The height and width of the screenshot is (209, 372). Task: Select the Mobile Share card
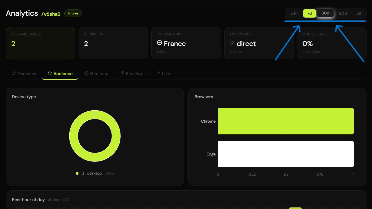point(332,43)
